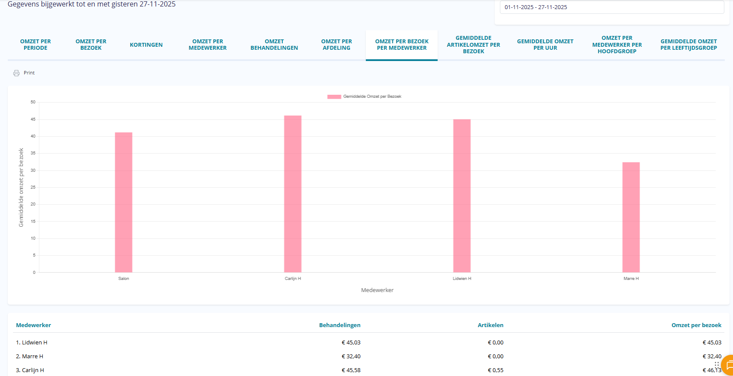Select the table row 3. Carlijn H
The height and width of the screenshot is (376, 733).
pyautogui.click(x=30, y=370)
